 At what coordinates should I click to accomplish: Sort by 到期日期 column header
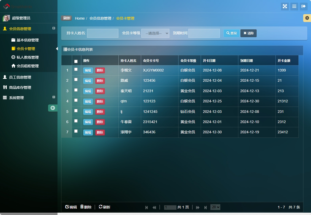(257, 60)
